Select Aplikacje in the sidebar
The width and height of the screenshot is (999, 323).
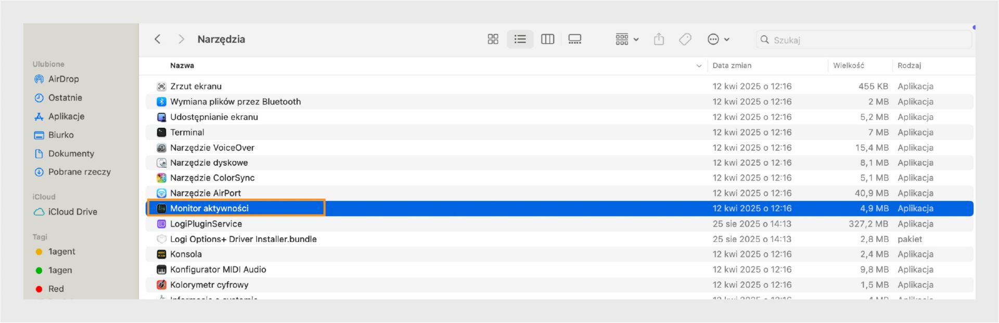click(x=66, y=116)
